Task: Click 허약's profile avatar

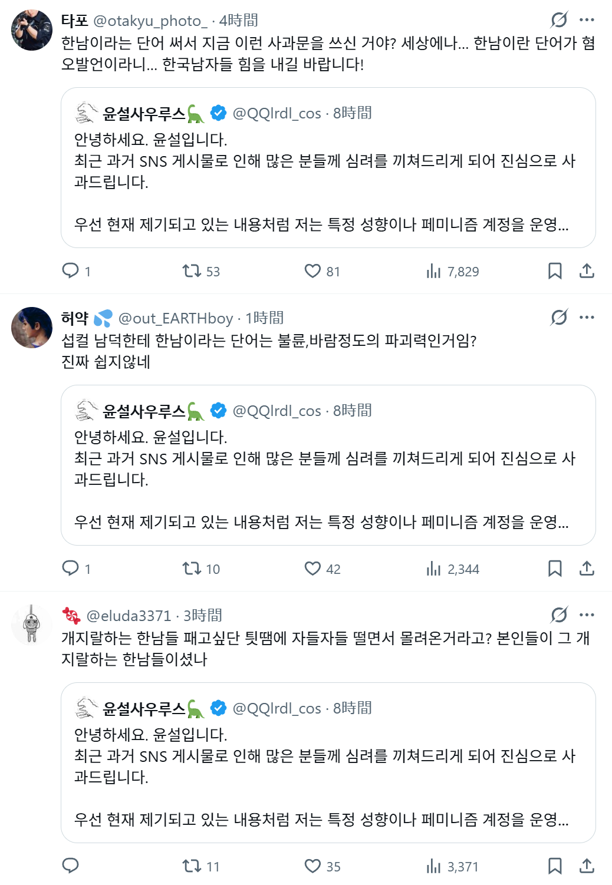Action: (32, 328)
